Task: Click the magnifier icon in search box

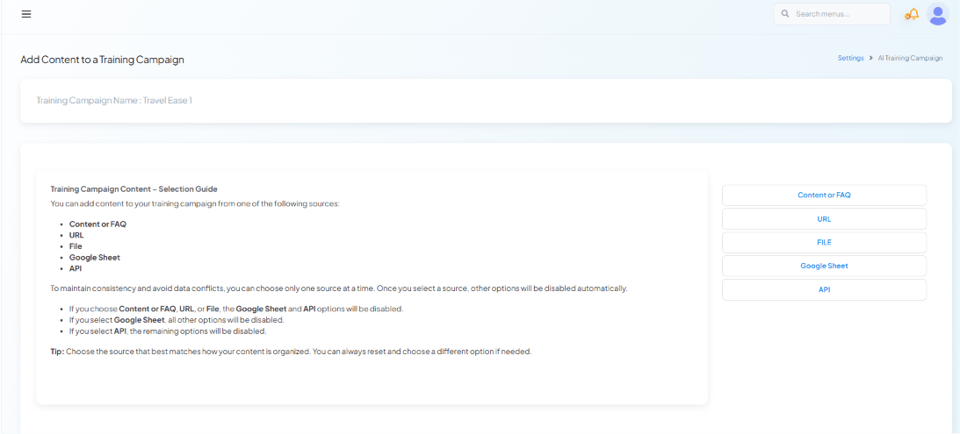Action: [785, 13]
